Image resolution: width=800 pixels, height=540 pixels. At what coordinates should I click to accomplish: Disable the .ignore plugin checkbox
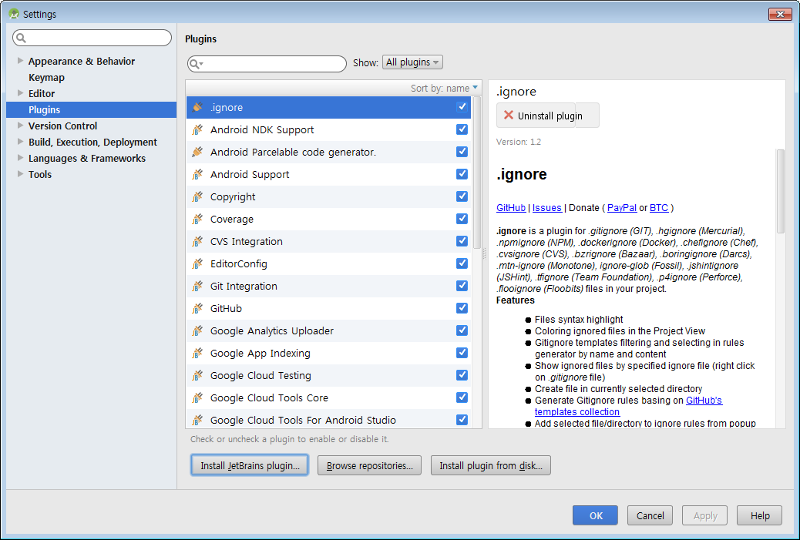click(462, 106)
